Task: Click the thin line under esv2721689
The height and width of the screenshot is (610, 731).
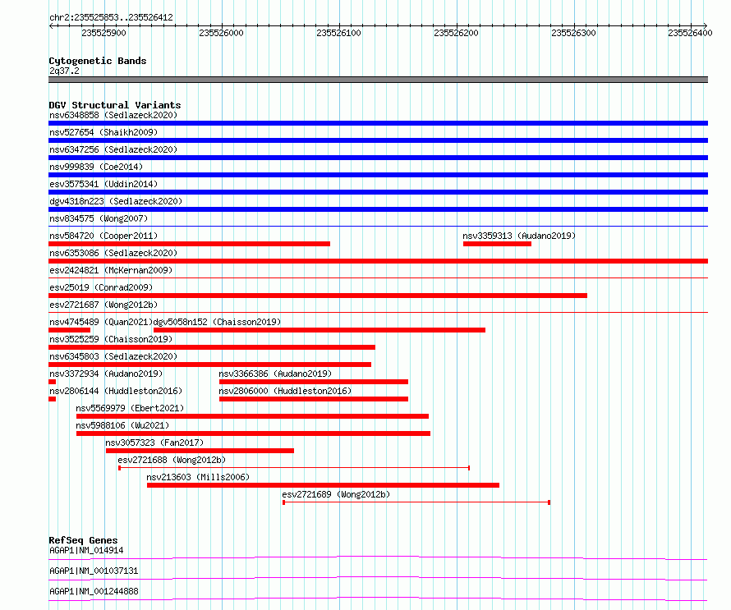Action: pyautogui.click(x=416, y=502)
